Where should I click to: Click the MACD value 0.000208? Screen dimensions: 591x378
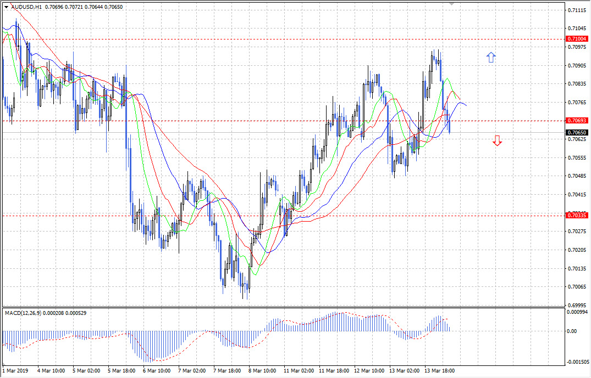tap(53, 313)
